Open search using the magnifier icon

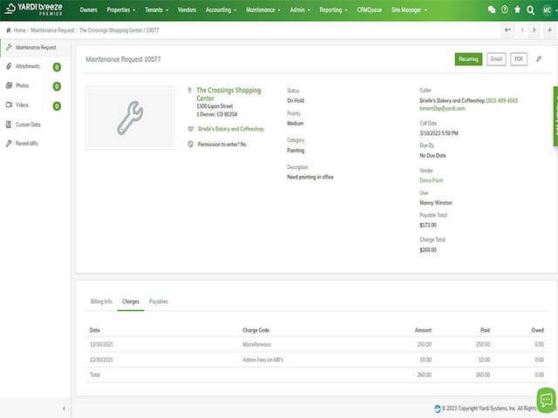point(531,10)
